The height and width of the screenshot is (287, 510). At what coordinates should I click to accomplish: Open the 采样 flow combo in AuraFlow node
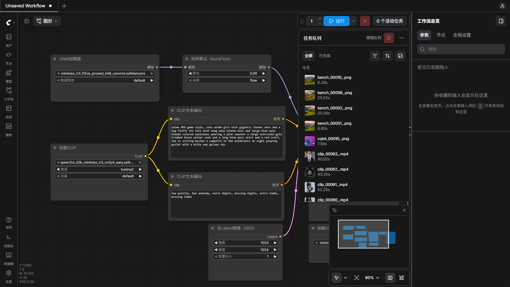coord(227,80)
